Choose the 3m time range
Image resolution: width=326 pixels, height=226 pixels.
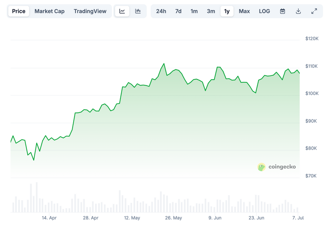pyautogui.click(x=211, y=11)
